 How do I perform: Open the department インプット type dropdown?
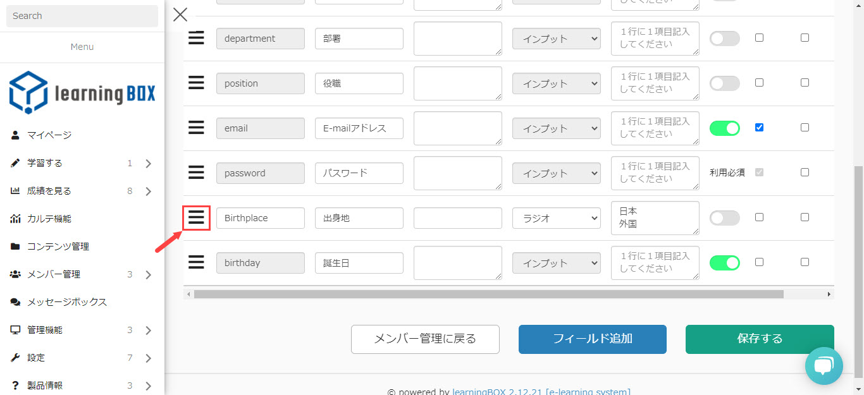(x=557, y=39)
